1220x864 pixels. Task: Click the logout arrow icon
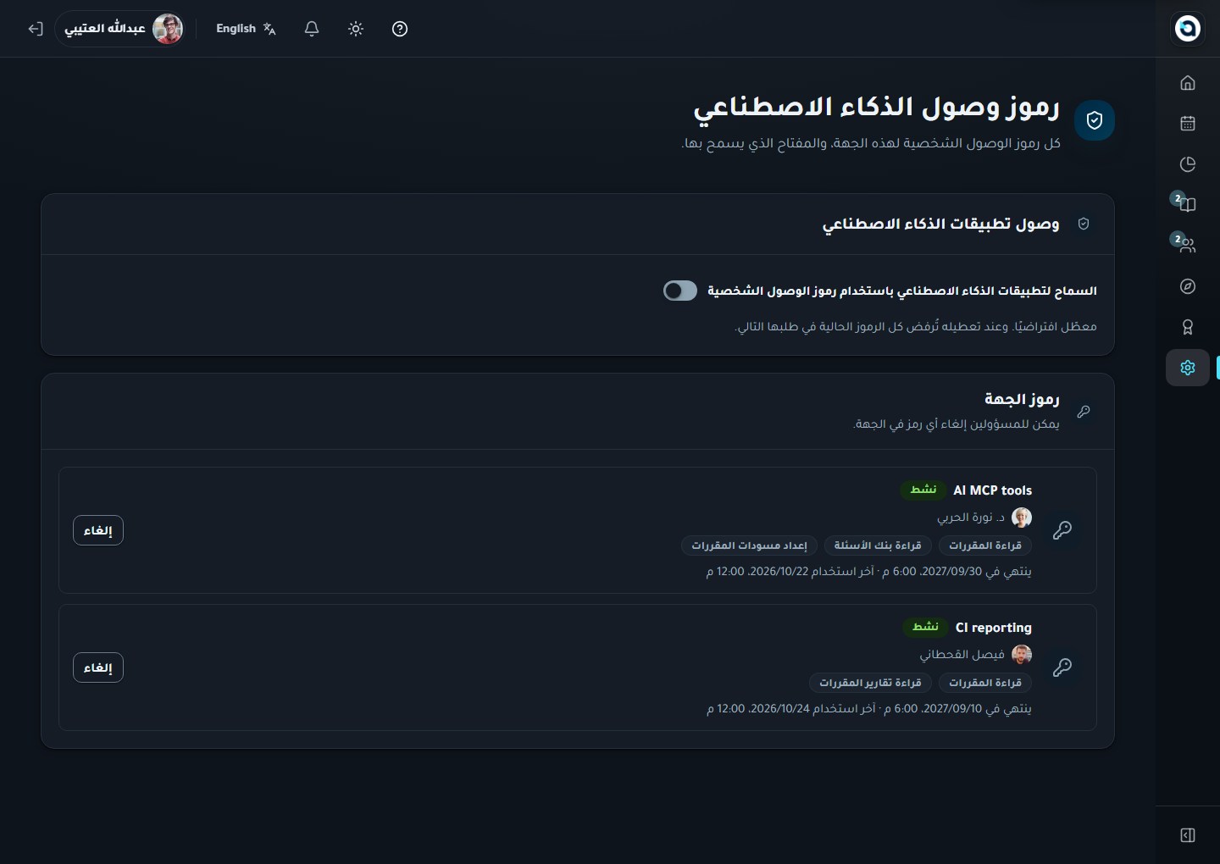[36, 29]
